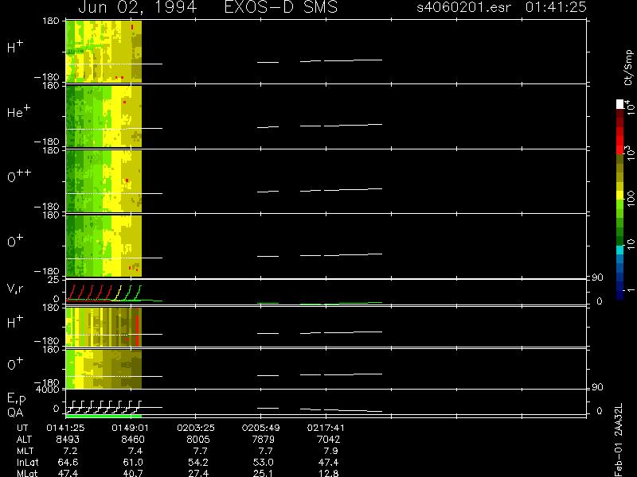Pick the cyan segment of the color bar
The image size is (637, 477).
click(x=620, y=250)
